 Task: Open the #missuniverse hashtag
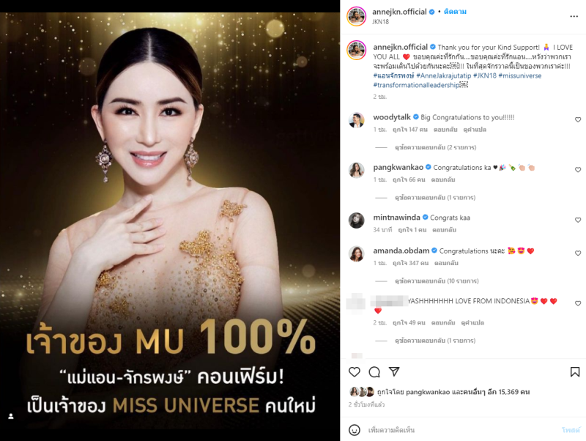[x=519, y=76]
